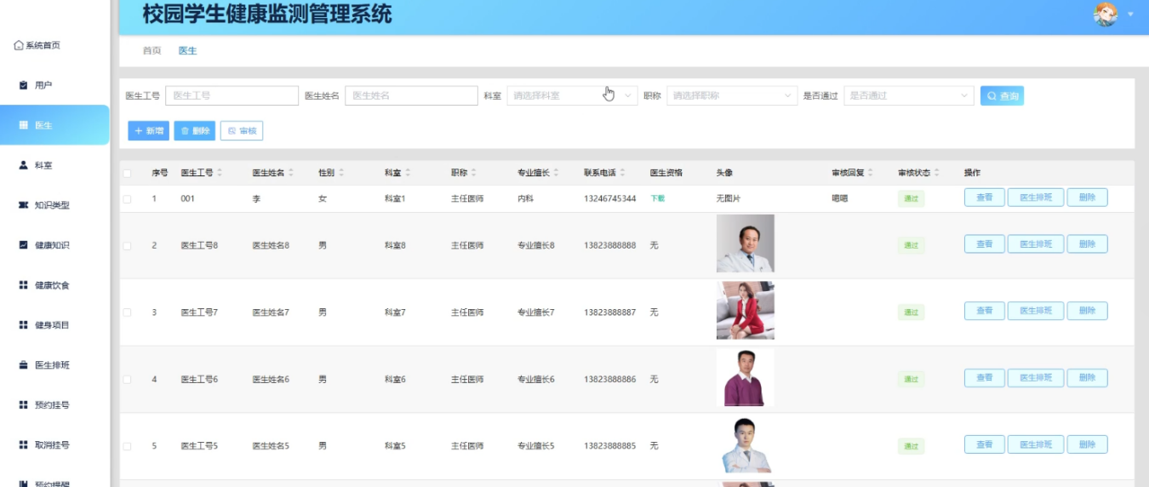The image size is (1149, 487).
Task: Click 删除 button in row 医生工号5
Action: click(x=1087, y=444)
